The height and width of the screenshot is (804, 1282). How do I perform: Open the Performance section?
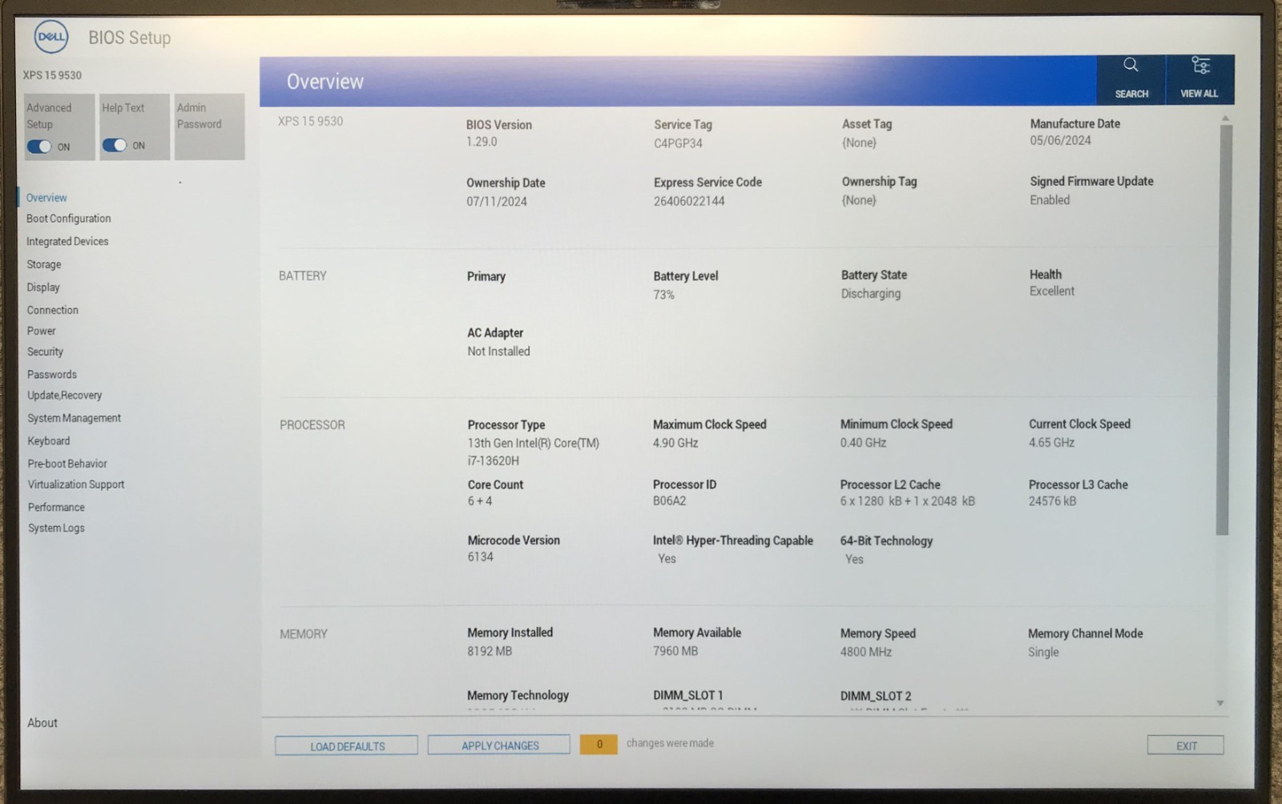[56, 507]
